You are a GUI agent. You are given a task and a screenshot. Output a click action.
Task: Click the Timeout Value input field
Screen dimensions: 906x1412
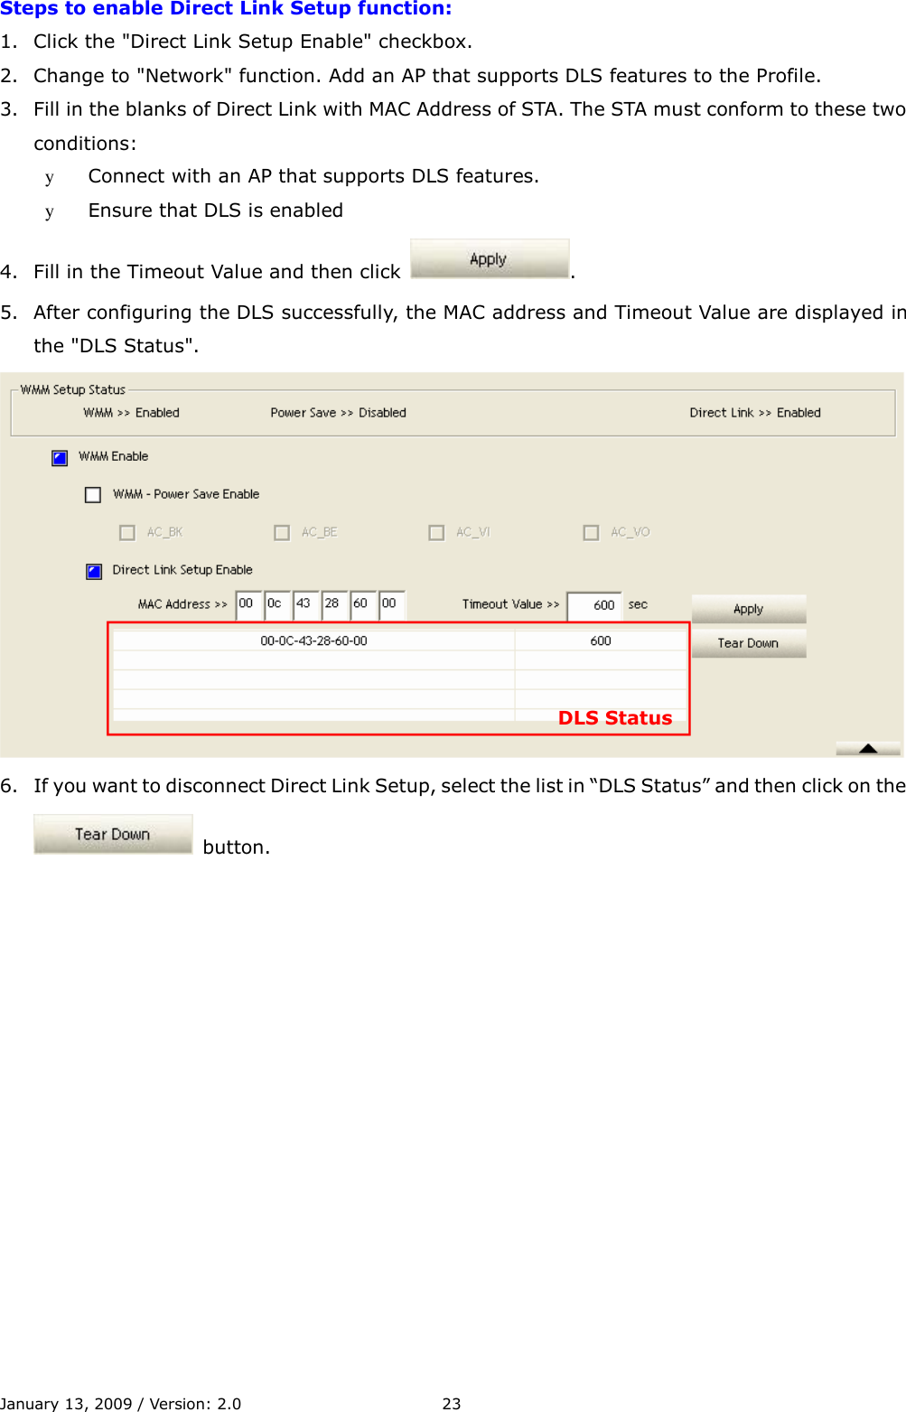pyautogui.click(x=594, y=605)
